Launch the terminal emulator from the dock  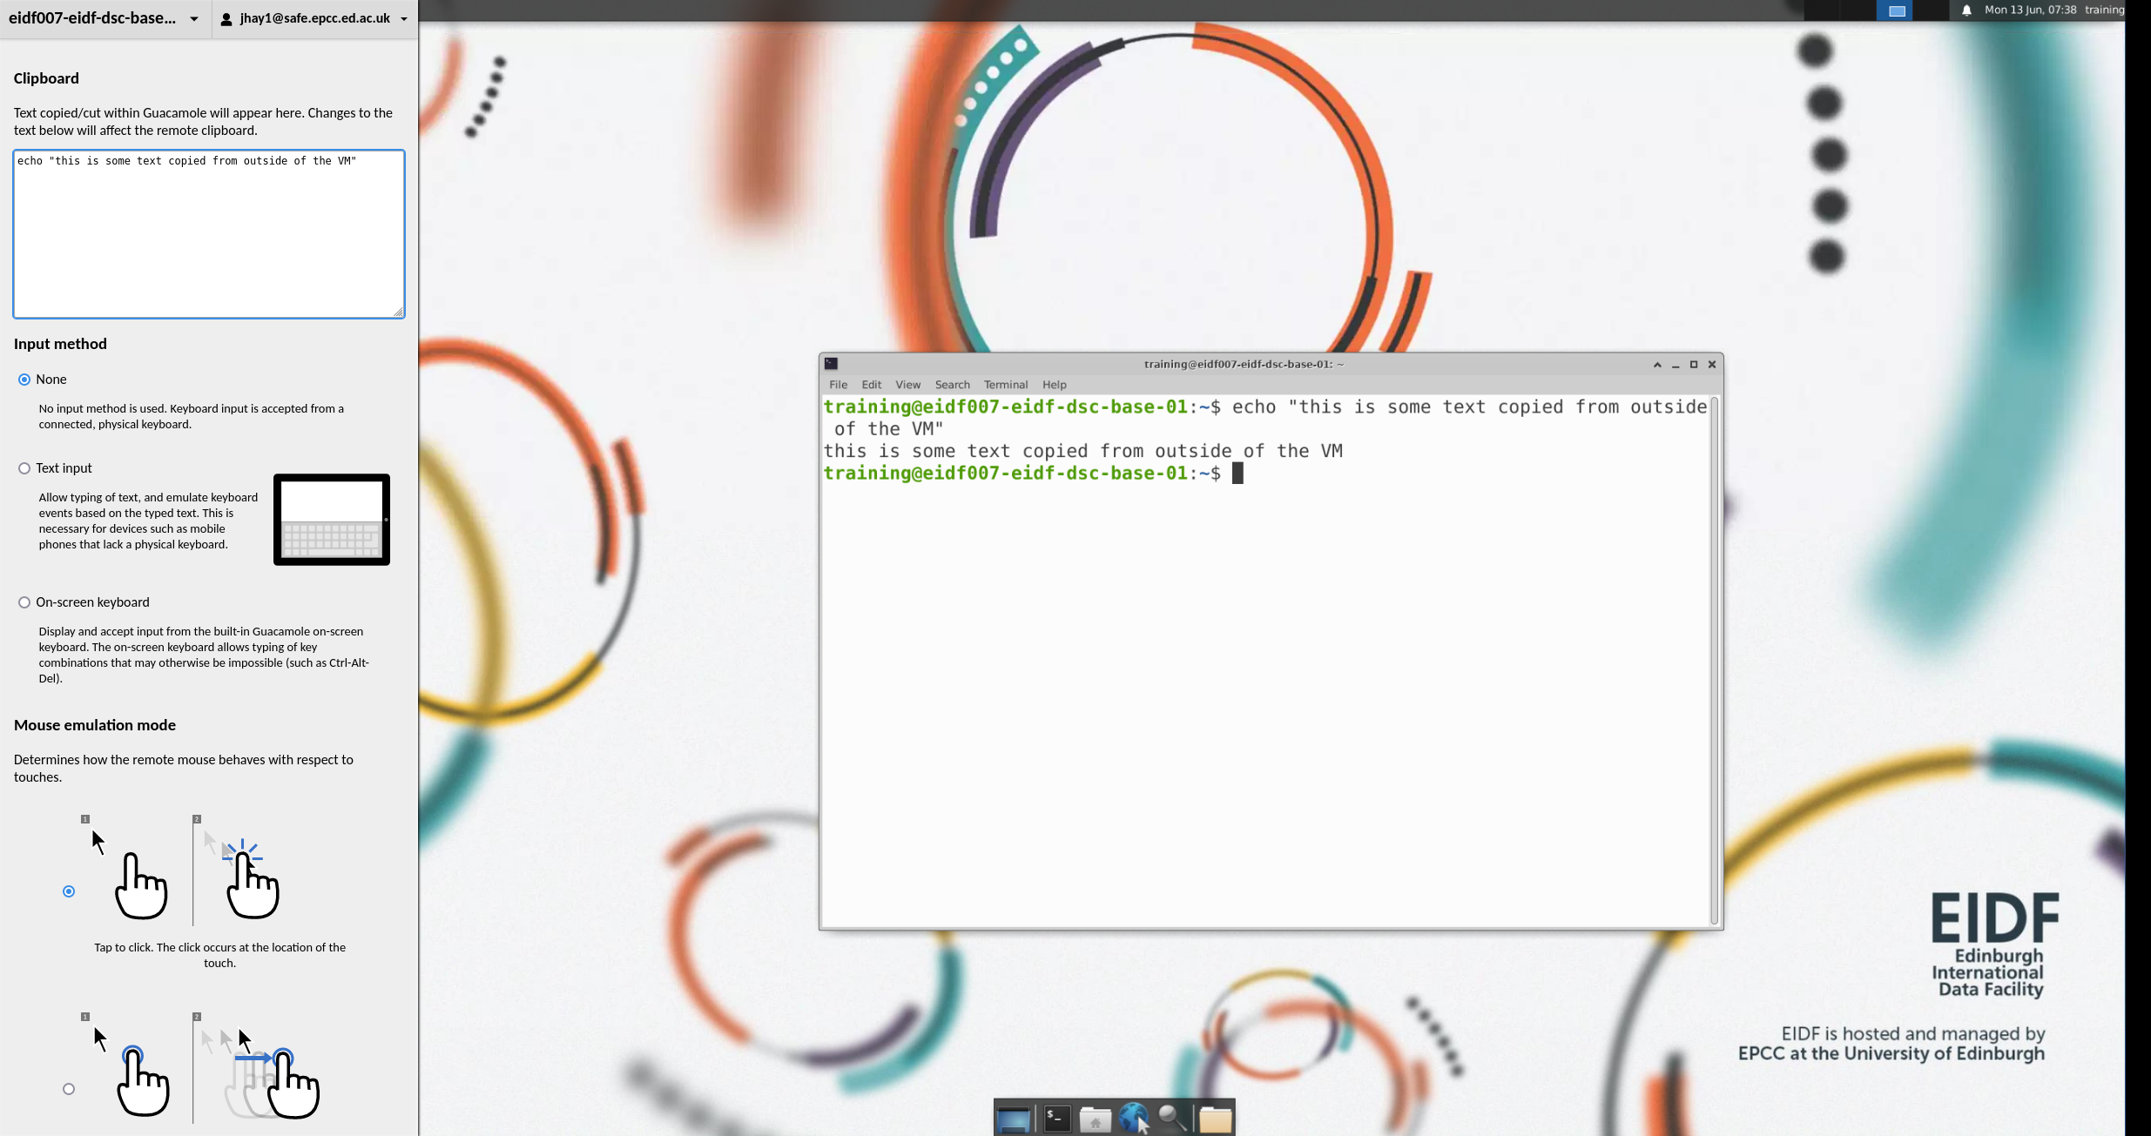(1057, 1119)
